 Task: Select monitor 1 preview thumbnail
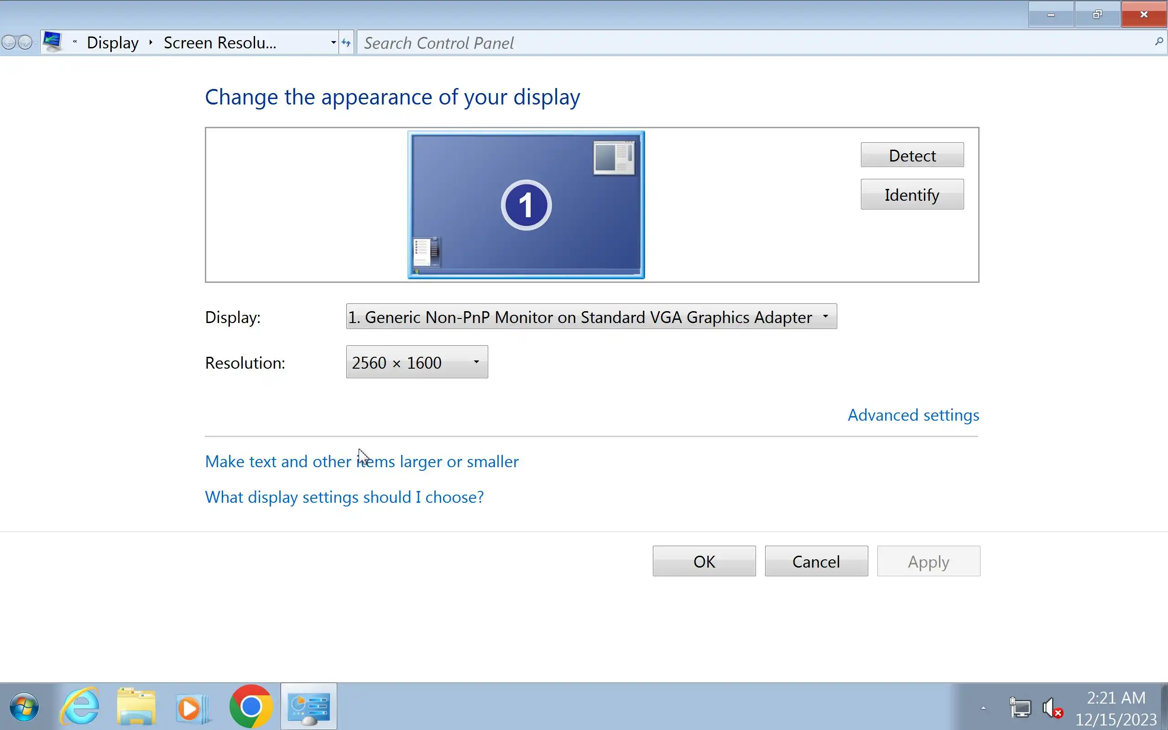point(526,205)
